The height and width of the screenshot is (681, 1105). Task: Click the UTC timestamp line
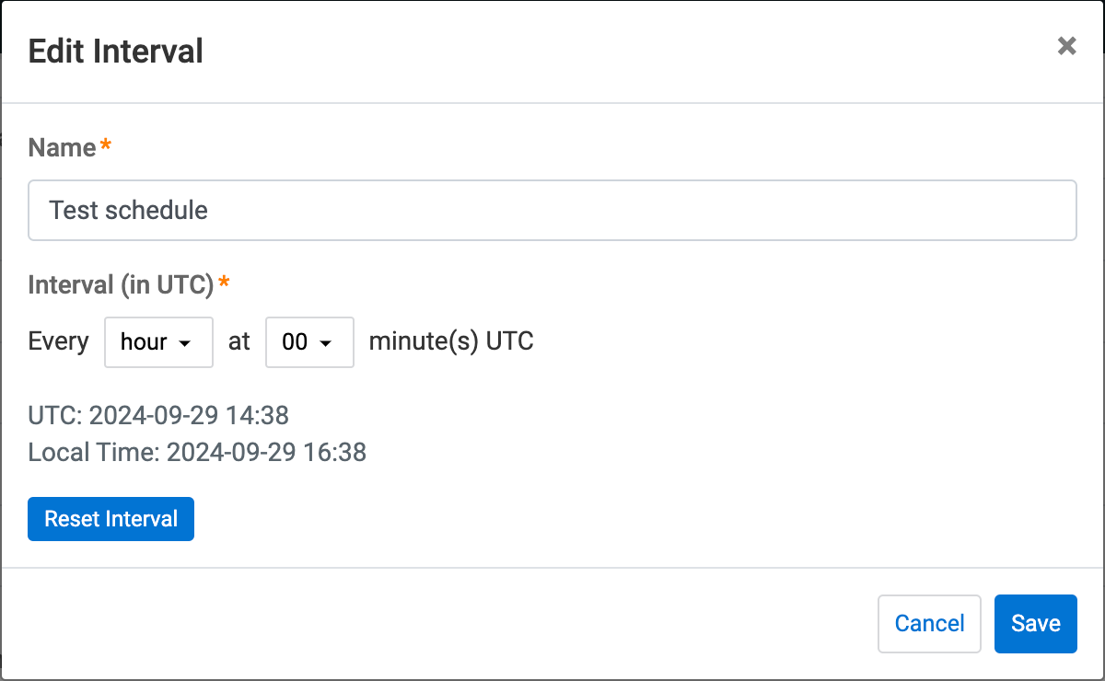tap(158, 416)
